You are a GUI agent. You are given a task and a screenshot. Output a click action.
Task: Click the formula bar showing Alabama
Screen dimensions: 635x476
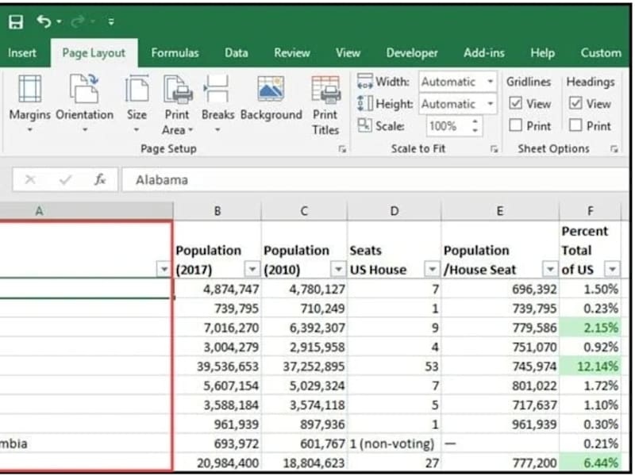coord(375,179)
